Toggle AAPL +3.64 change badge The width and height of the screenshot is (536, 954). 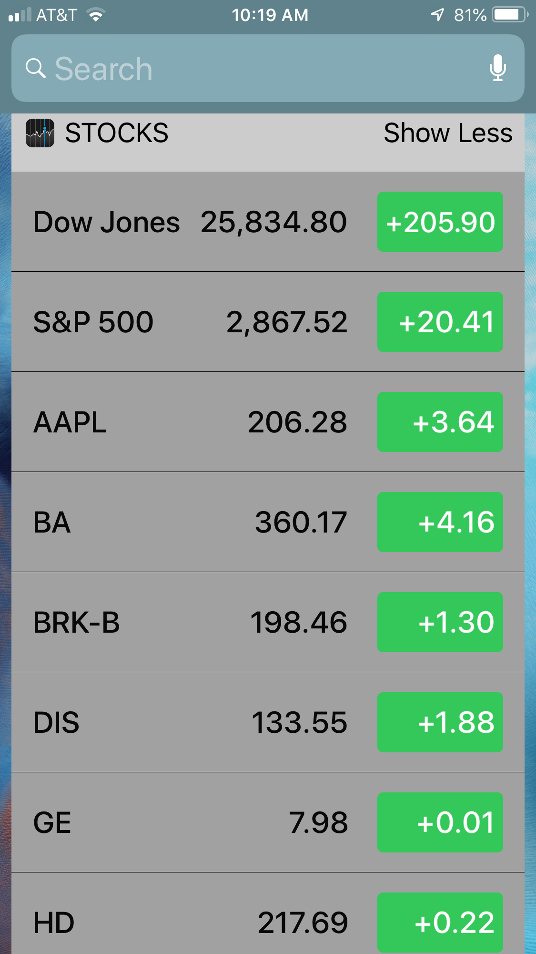[x=440, y=422]
